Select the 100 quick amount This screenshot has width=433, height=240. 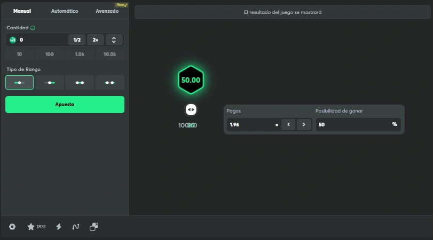point(50,54)
